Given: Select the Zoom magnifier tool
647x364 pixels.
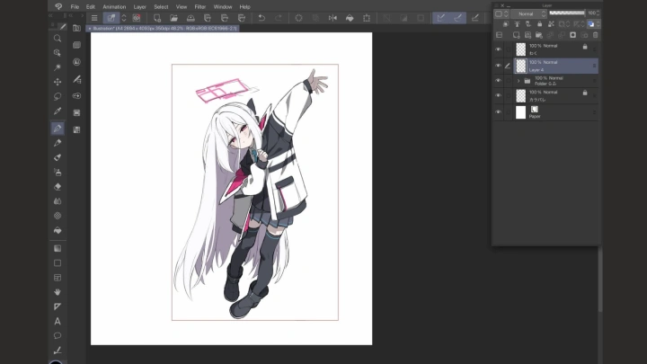Looking at the screenshot, I should tap(58, 39).
